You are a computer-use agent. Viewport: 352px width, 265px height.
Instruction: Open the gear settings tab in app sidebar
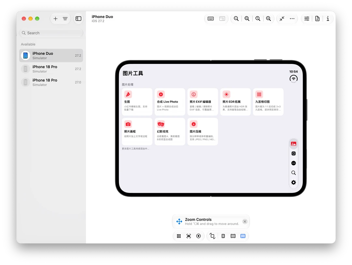click(293, 182)
